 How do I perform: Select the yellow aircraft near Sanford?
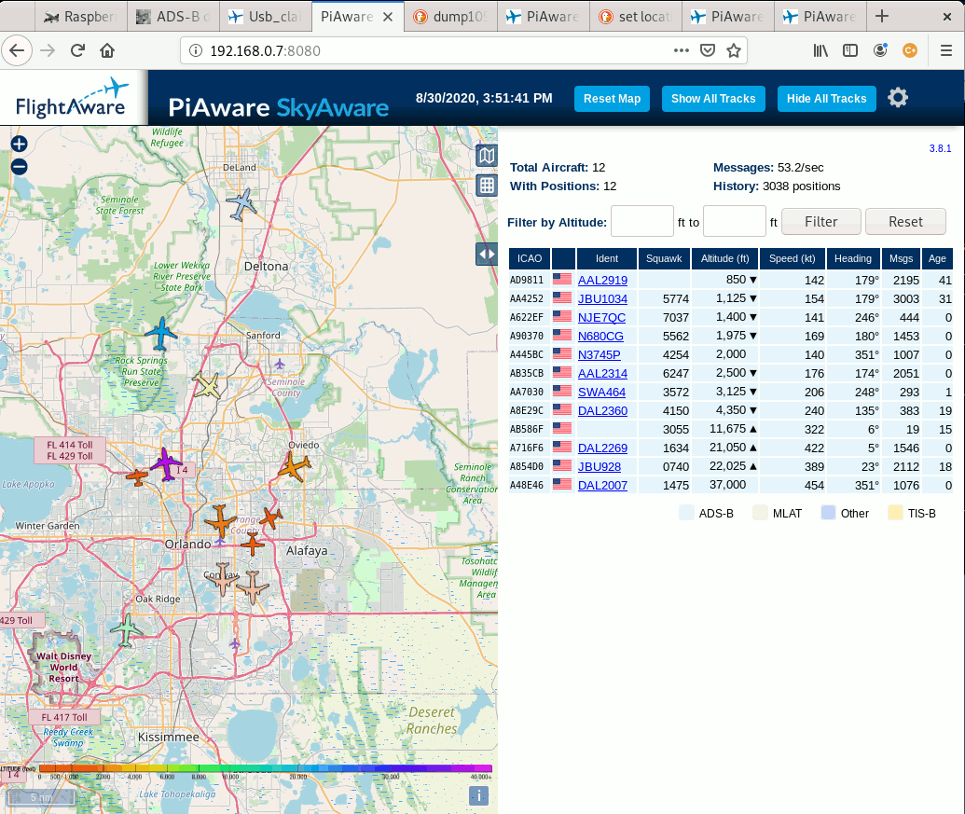(x=207, y=385)
